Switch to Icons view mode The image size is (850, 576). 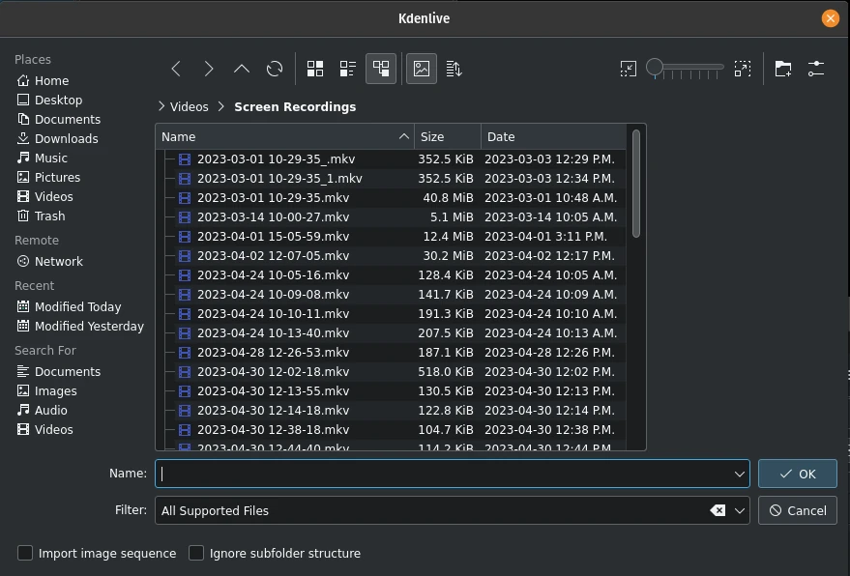pyautogui.click(x=315, y=69)
